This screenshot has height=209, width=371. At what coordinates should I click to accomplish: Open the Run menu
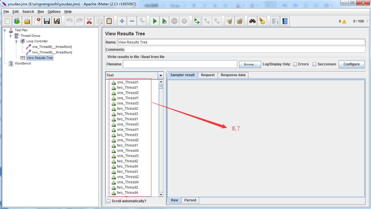pos(41,12)
